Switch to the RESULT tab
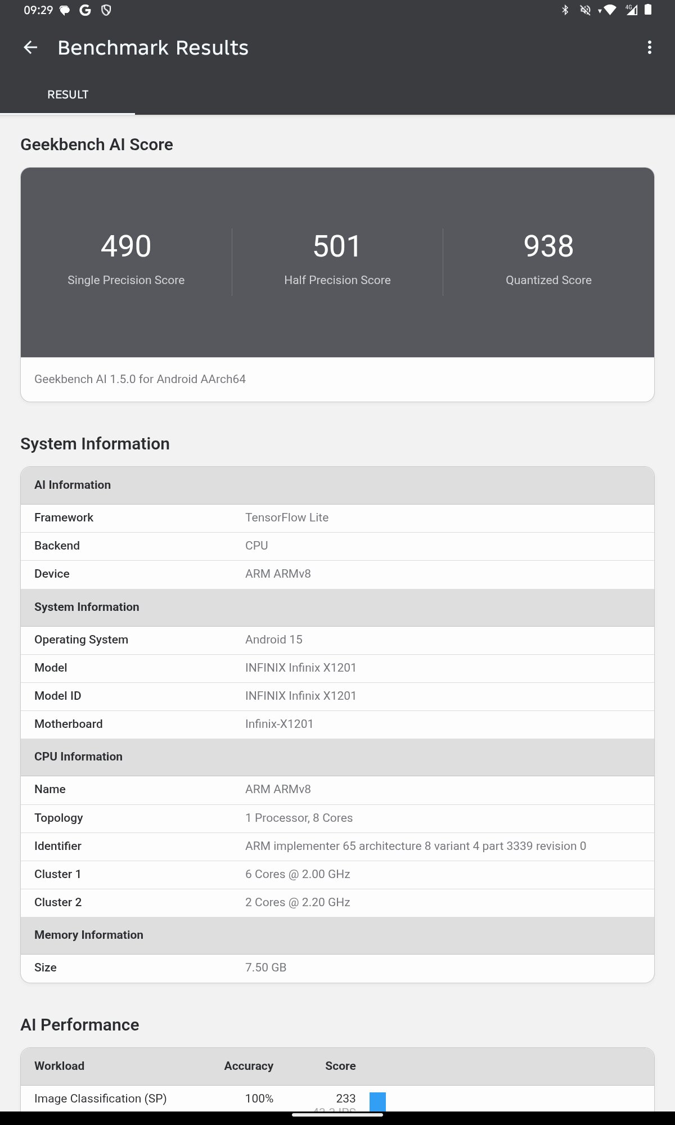This screenshot has width=675, height=1125. click(x=67, y=94)
